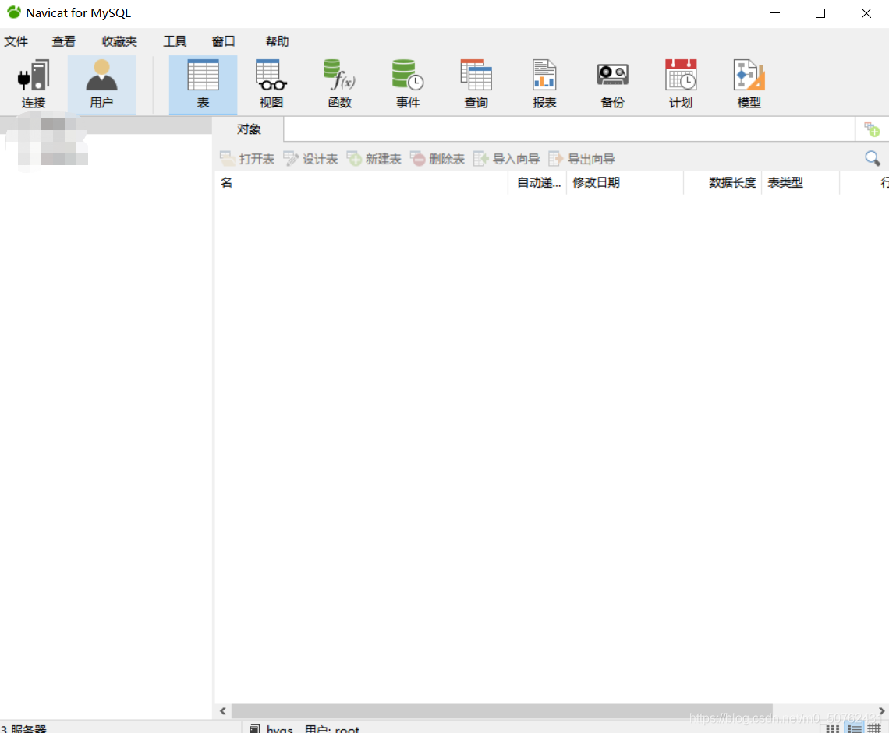889x733 pixels.
Task: Open the 模型 (Model) designer
Action: click(748, 83)
